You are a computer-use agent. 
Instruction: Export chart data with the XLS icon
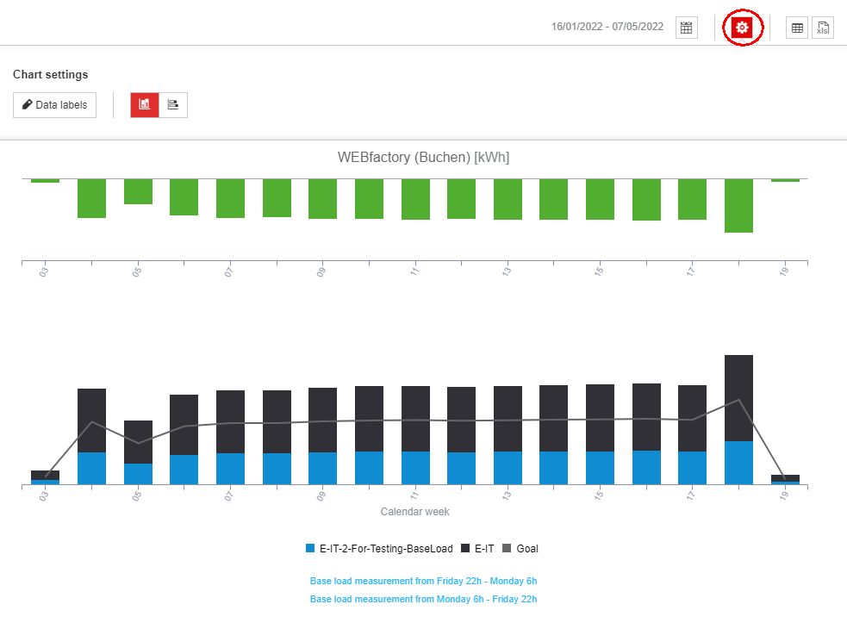pyautogui.click(x=823, y=28)
